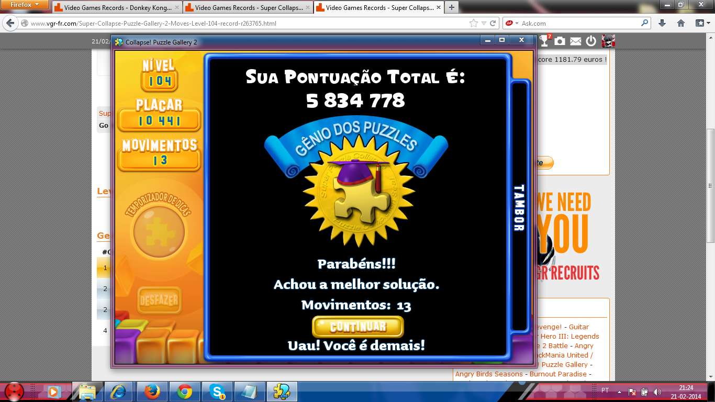The height and width of the screenshot is (402, 715).
Task: Open the orange Firefox menu button
Action: [25, 5]
